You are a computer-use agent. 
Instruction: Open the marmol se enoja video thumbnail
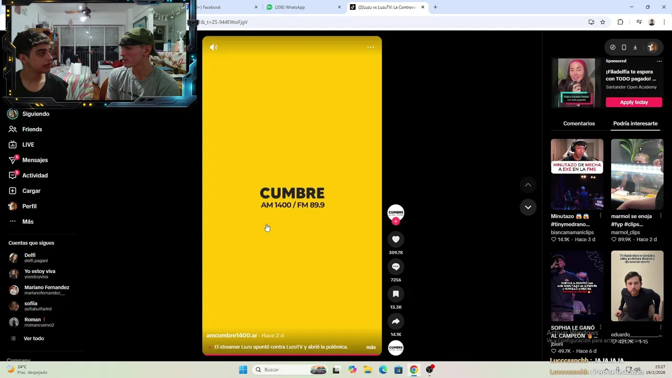tap(637, 174)
